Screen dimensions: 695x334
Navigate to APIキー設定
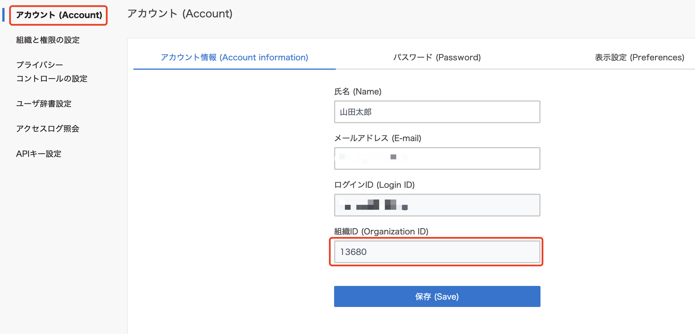39,154
